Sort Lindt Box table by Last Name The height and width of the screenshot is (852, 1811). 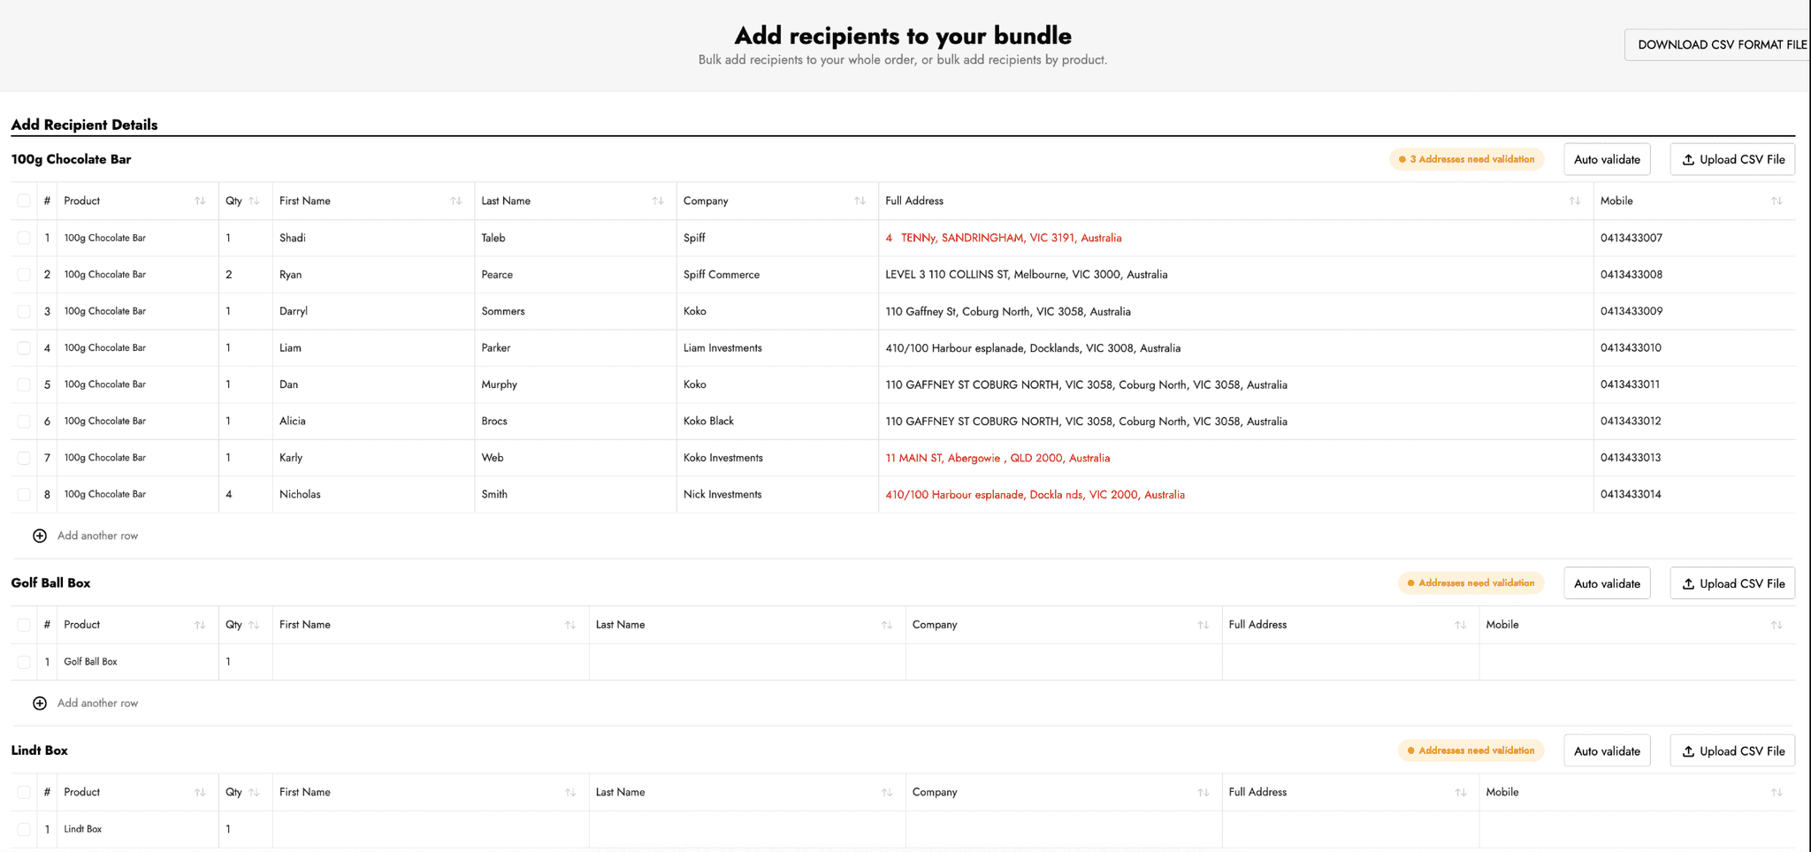click(886, 793)
